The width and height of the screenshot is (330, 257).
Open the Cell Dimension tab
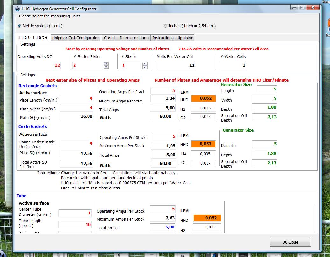click(x=126, y=38)
